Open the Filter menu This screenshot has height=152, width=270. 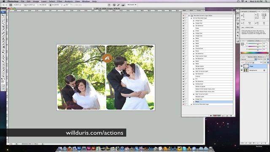(60, 1)
